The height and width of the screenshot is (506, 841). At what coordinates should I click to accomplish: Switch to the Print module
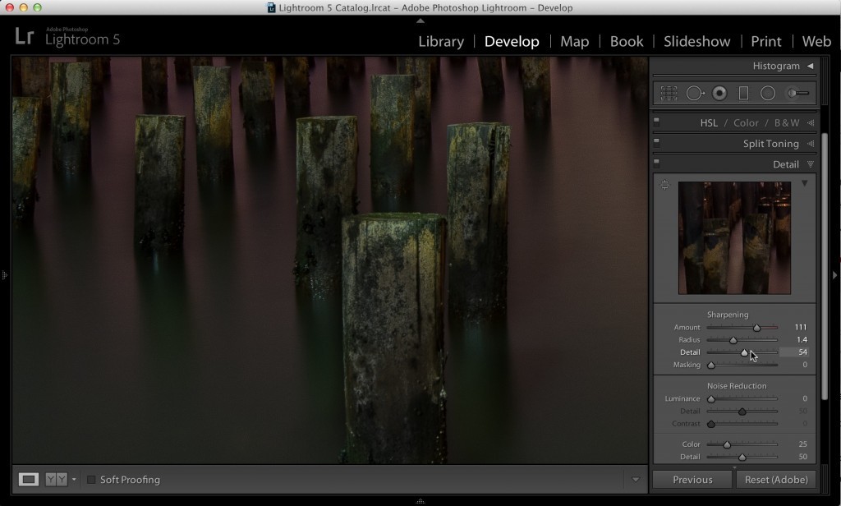[x=766, y=41]
